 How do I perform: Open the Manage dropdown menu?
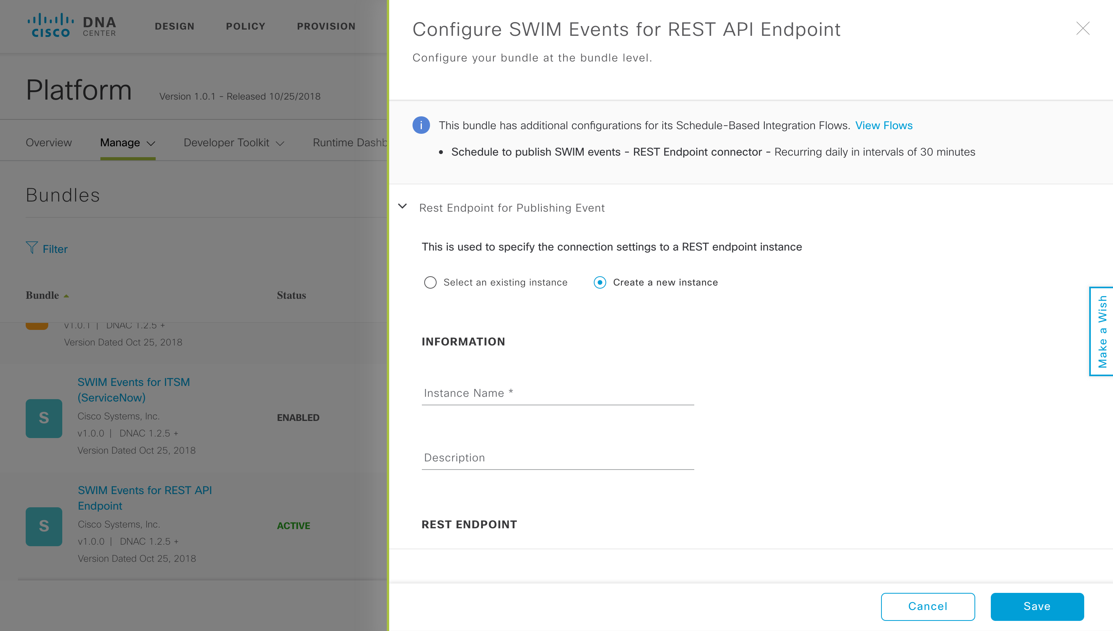pos(127,143)
